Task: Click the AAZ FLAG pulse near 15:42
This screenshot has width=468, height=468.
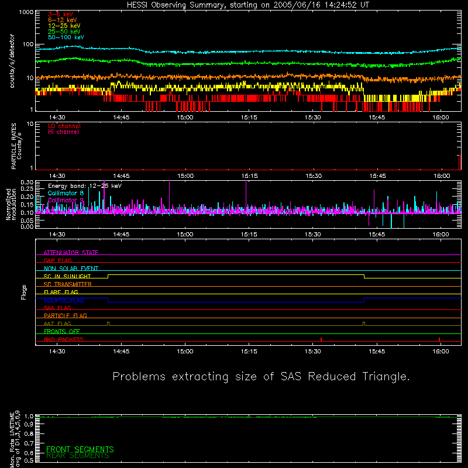Action: point(364,324)
